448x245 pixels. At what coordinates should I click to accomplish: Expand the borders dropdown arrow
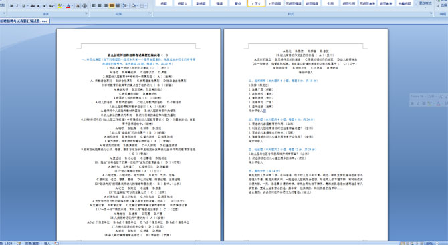click(146, 5)
